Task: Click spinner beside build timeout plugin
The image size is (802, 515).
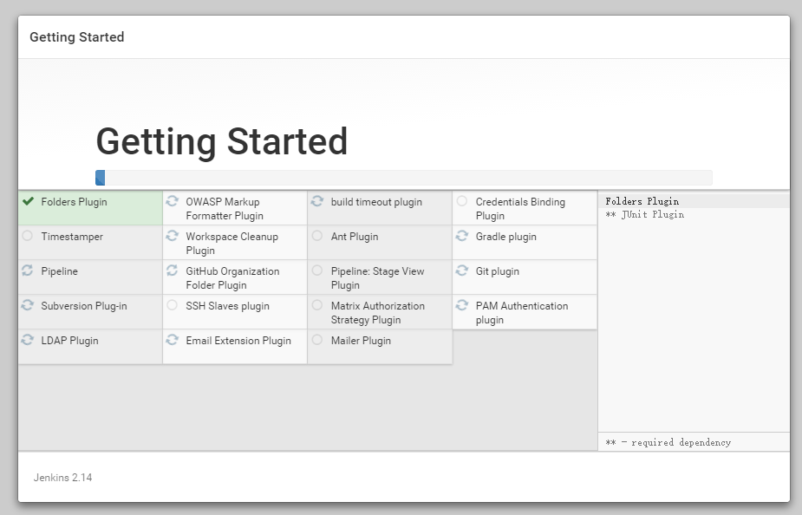Action: pos(317,201)
